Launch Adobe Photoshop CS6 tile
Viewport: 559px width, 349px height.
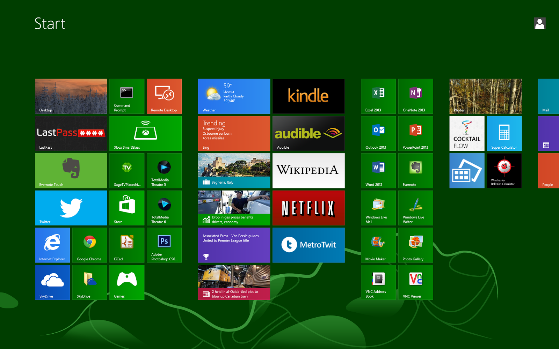[164, 245]
